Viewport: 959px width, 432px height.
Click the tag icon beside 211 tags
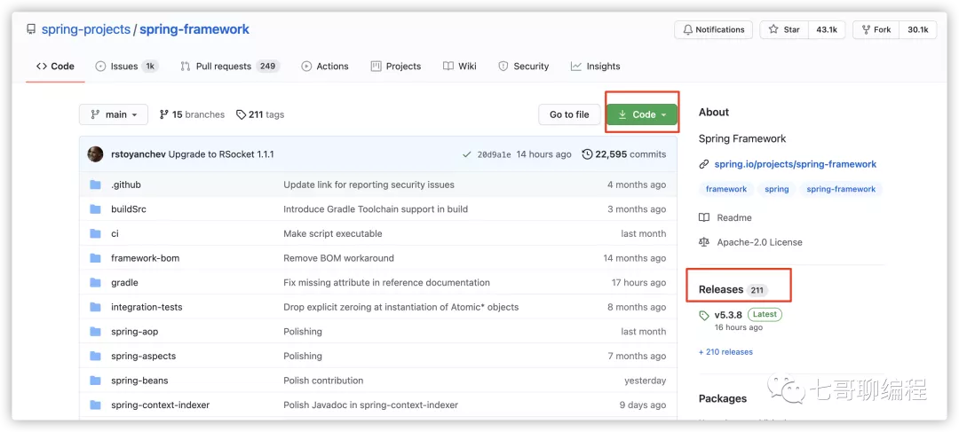click(241, 114)
